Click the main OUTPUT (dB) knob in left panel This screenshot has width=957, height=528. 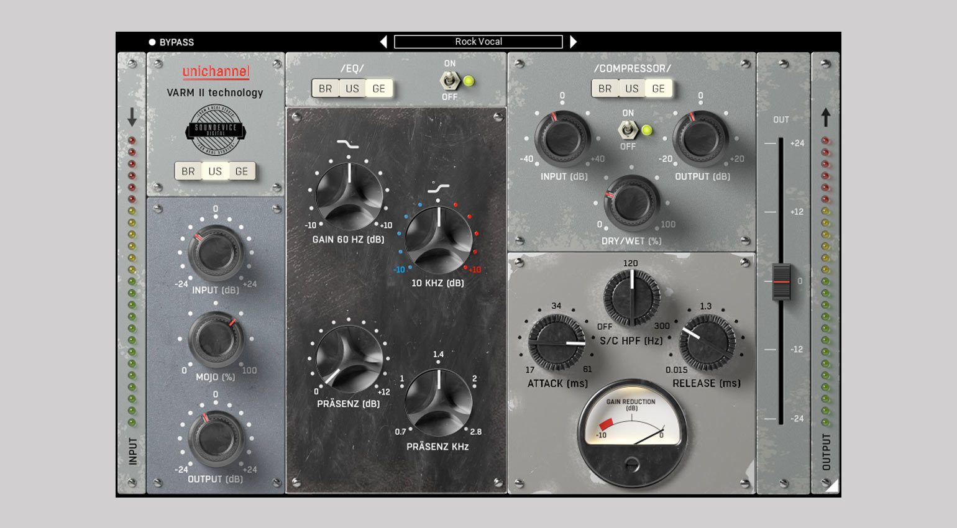[x=216, y=439]
